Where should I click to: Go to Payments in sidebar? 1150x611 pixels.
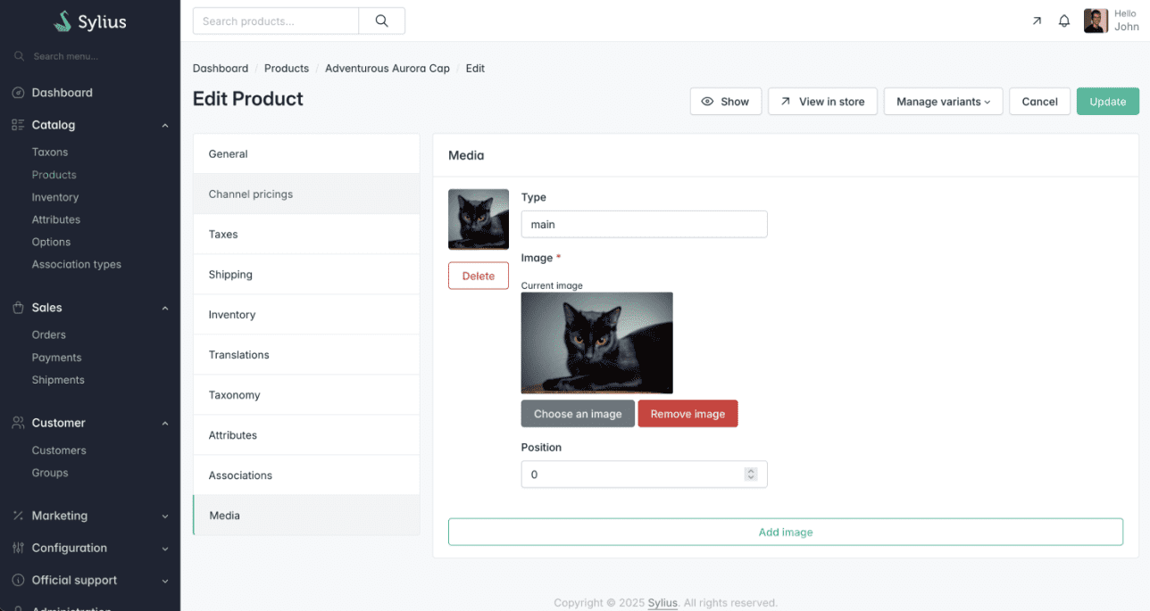(57, 358)
